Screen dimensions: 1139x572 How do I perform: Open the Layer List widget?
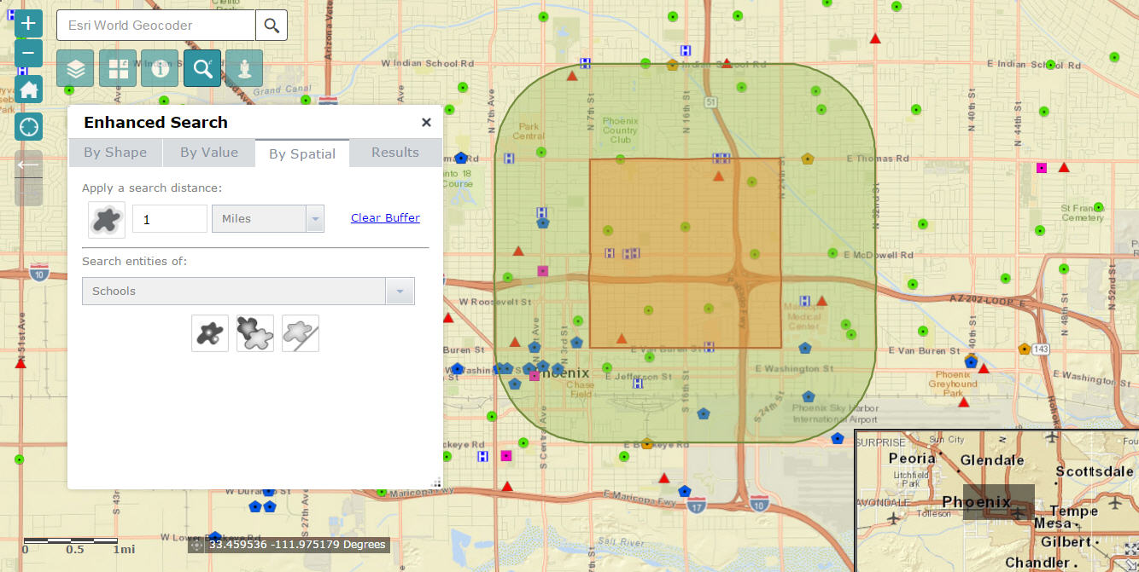75,69
